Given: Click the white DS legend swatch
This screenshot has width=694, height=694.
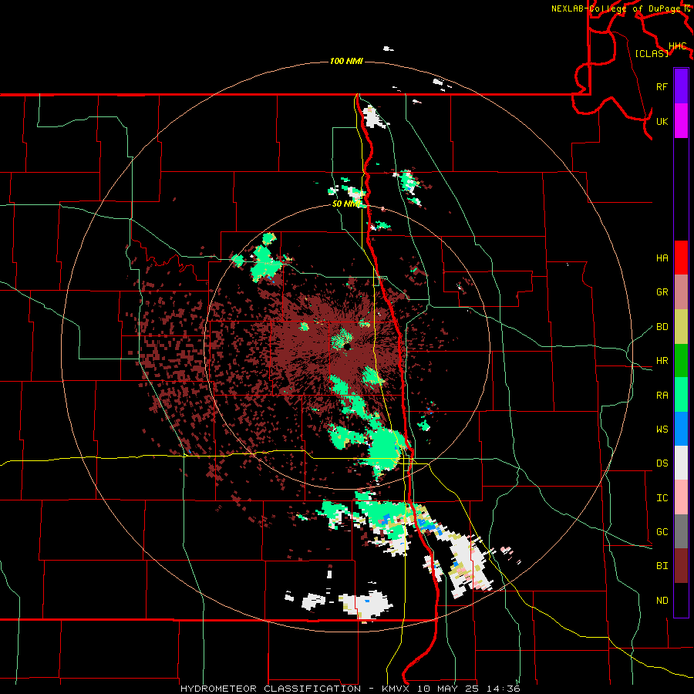Looking at the screenshot, I should [x=681, y=463].
